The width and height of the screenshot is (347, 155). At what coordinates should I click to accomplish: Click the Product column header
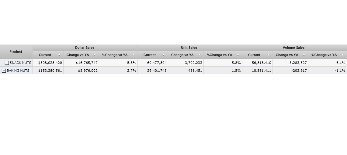[x=16, y=51]
